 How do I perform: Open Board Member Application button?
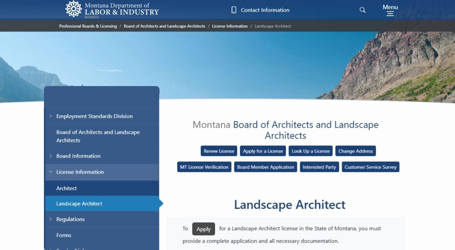click(266, 167)
